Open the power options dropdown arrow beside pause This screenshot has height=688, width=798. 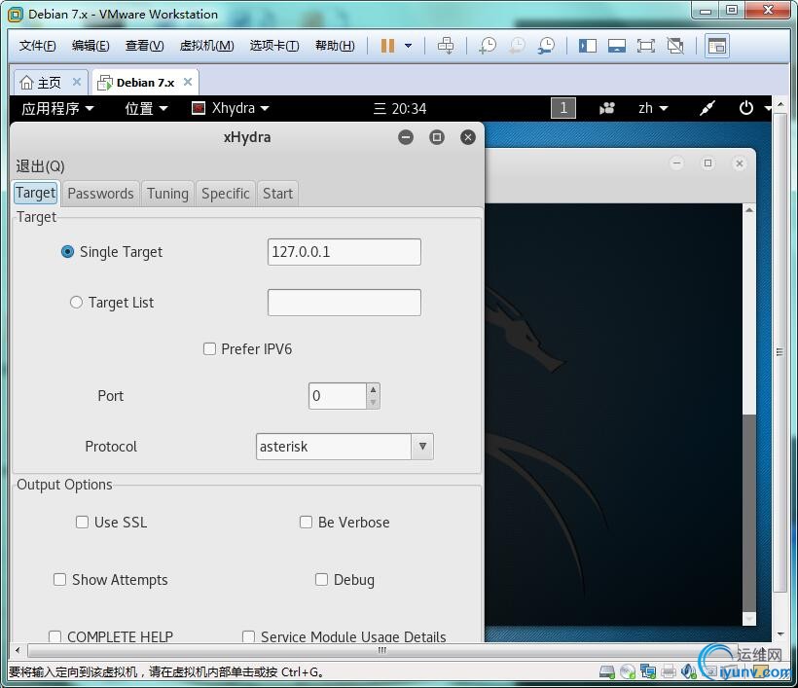(408, 46)
